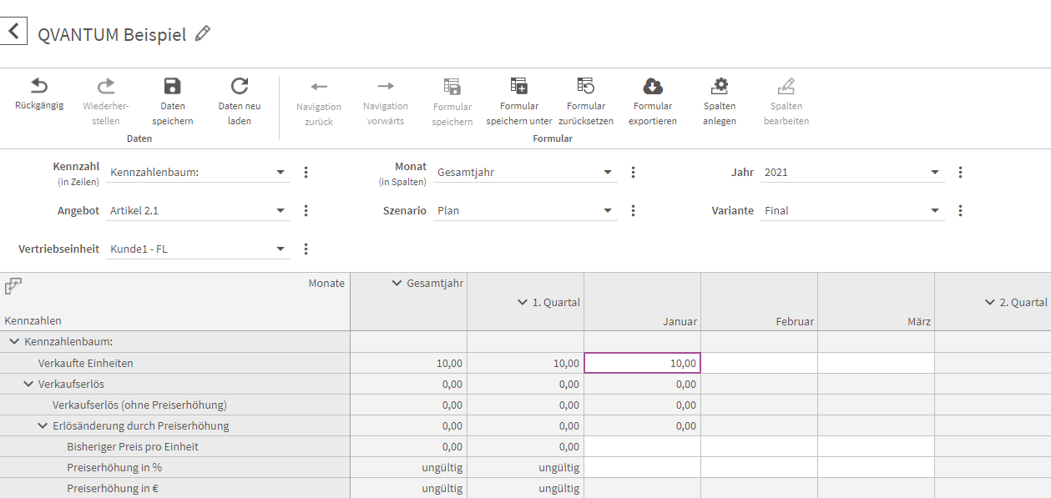Collapse the Gesamtjahr column group

coord(397,284)
